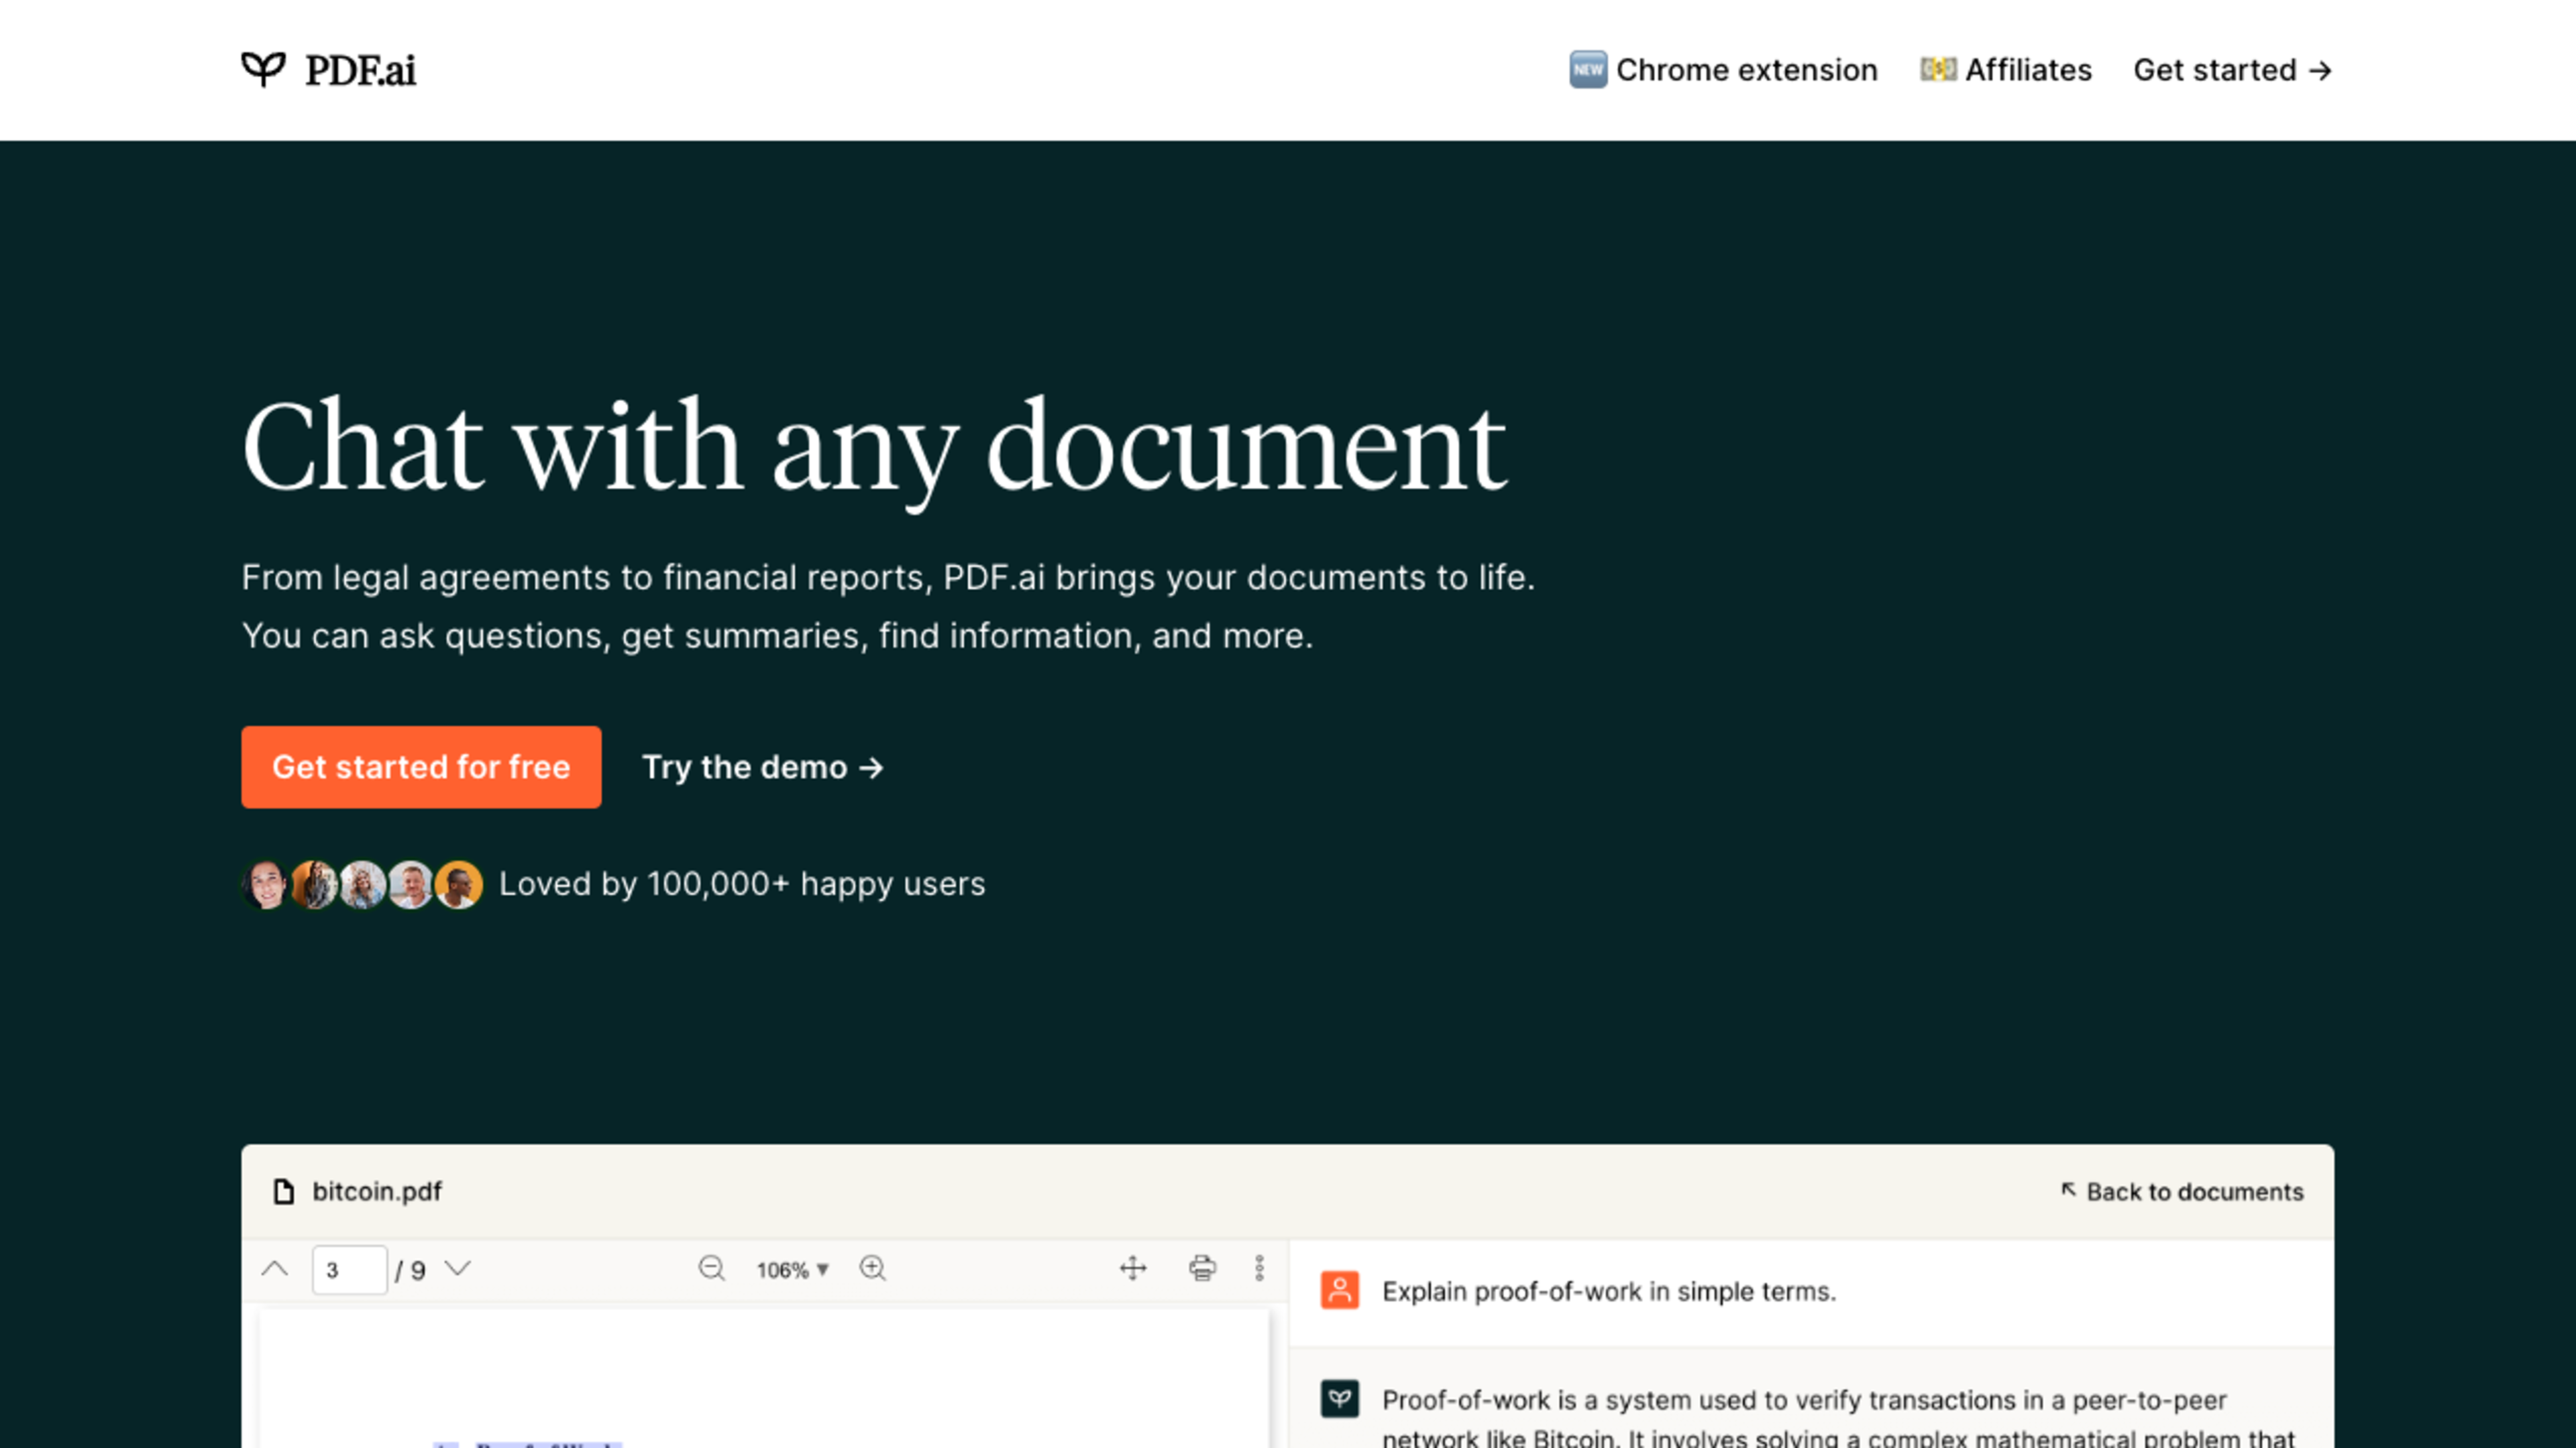Zoom out the PDF viewer
Viewport: 2576px width, 1448px height.
(711, 1268)
